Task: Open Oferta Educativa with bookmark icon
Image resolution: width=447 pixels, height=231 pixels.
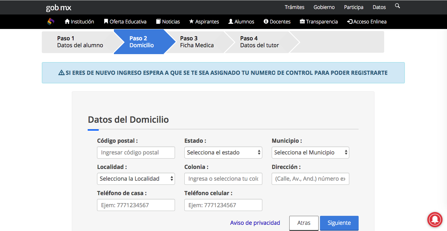Action: pos(125,22)
